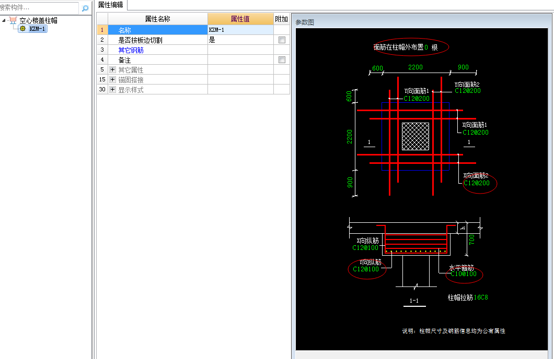Open the 其它钢筋 link
Image resolution: width=554 pixels, height=359 pixels.
click(131, 50)
